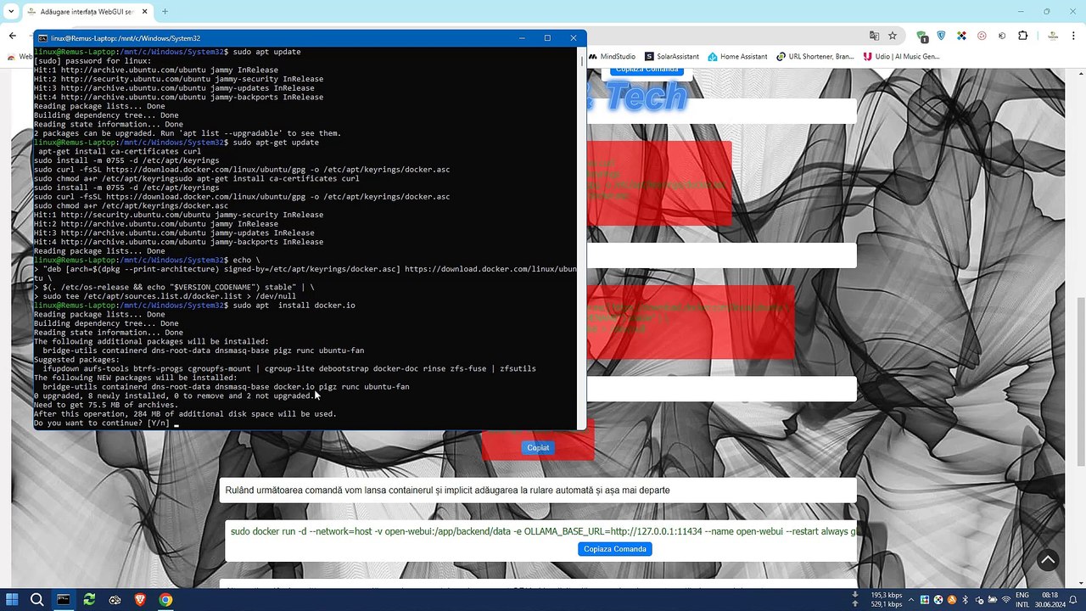Open Windows taskbar Search

(37, 599)
